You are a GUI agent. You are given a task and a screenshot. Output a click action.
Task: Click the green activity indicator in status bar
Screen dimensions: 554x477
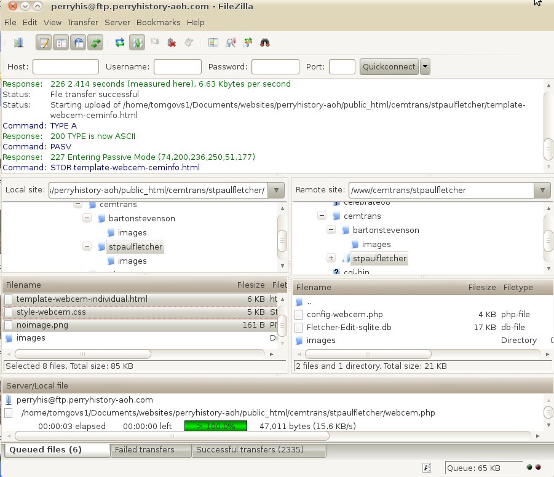point(529,467)
